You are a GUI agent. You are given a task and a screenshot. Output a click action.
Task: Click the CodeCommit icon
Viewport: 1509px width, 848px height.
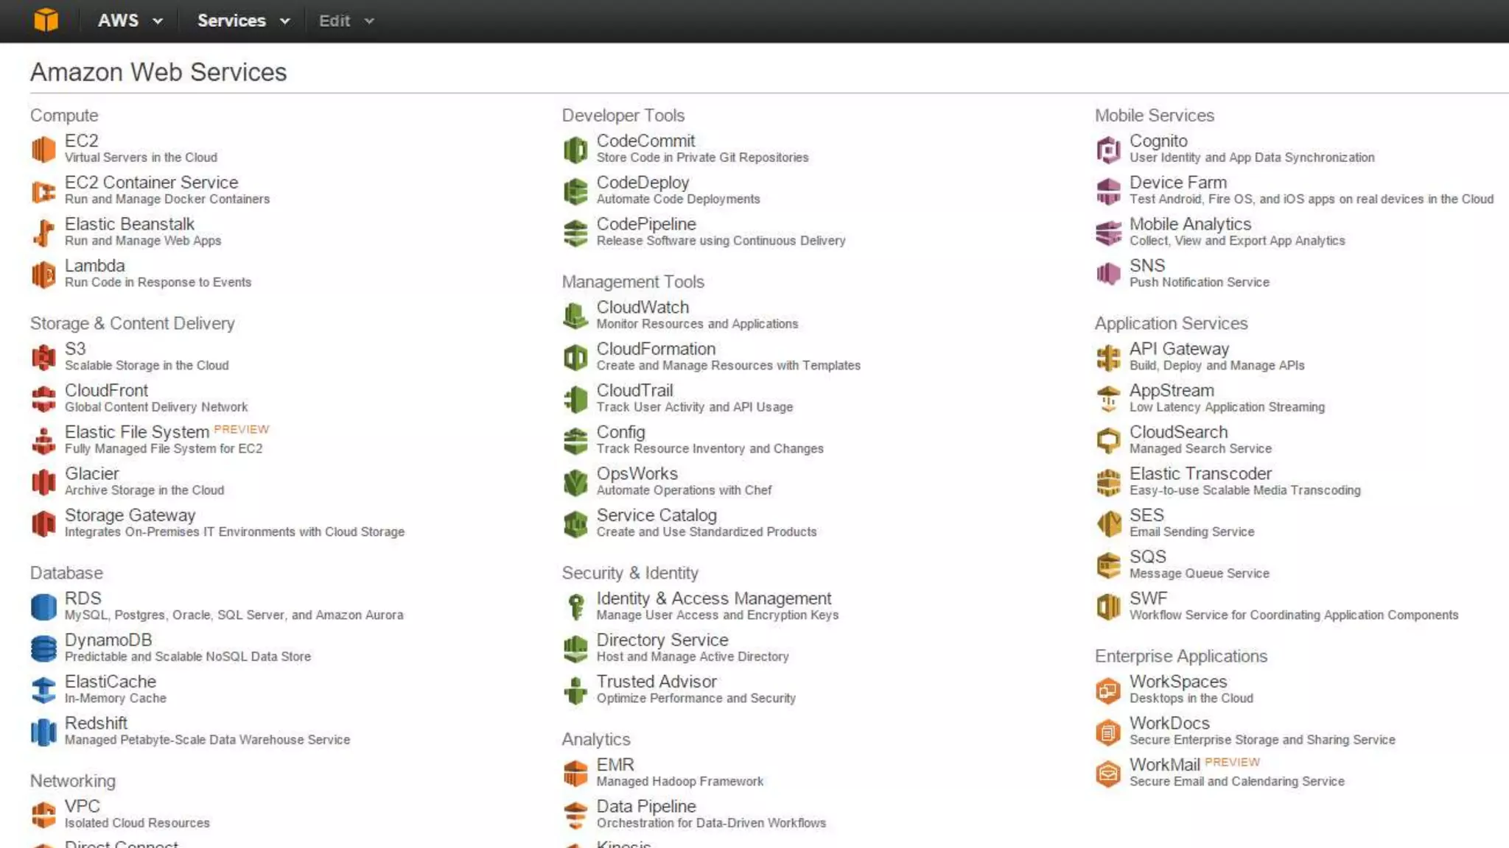(x=575, y=149)
